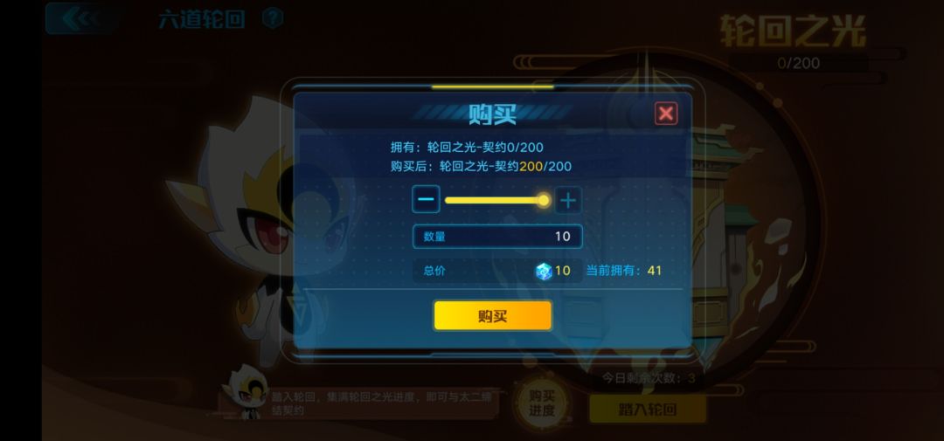Click the 数量 quantity input field

(497, 237)
